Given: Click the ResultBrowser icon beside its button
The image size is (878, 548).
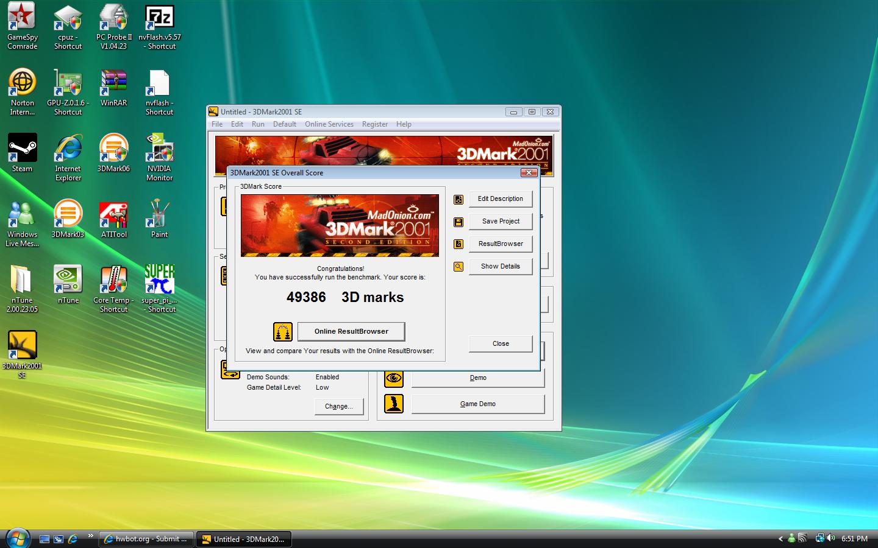Looking at the screenshot, I should click(459, 244).
